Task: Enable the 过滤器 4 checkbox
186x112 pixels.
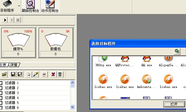Action: pos(1,98)
